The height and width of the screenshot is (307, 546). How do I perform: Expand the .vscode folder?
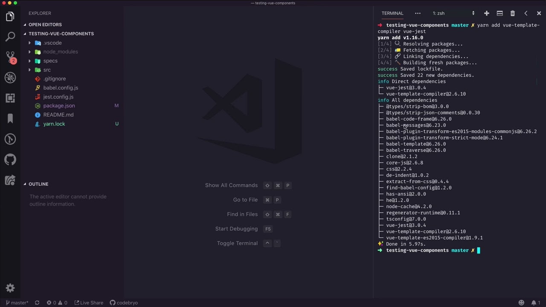tap(52, 43)
